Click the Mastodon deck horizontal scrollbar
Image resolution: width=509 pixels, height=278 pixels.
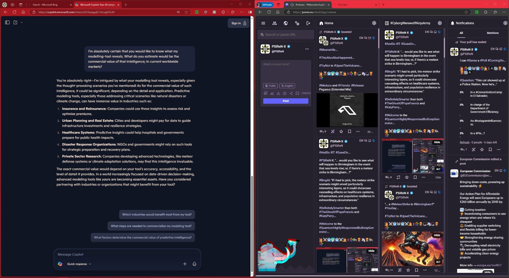coord(338,275)
